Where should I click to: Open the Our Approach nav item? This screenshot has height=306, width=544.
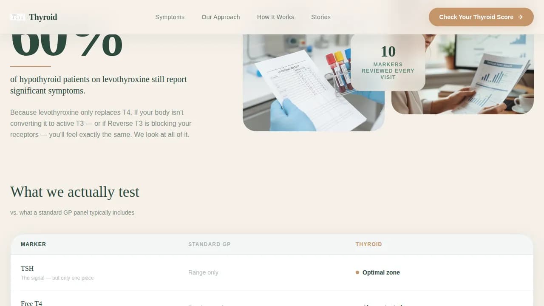[x=221, y=17]
